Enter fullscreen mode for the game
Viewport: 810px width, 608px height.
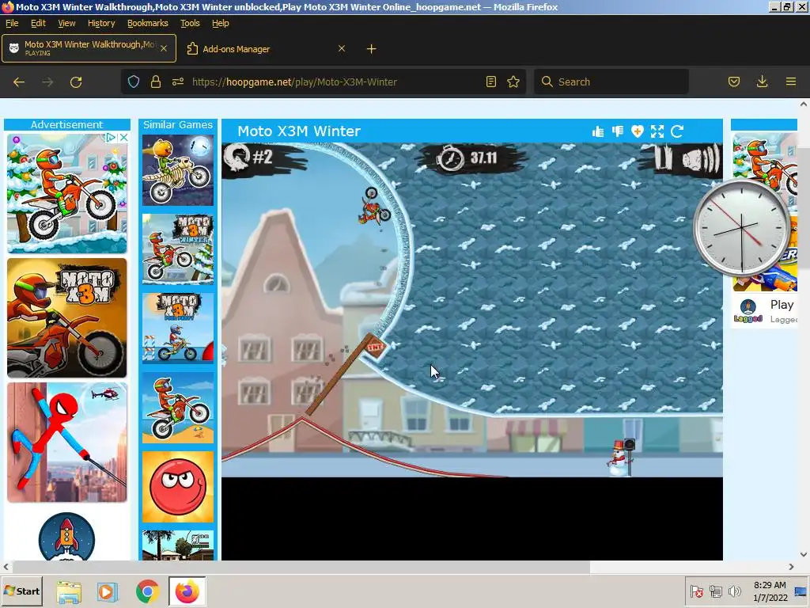[x=657, y=132]
